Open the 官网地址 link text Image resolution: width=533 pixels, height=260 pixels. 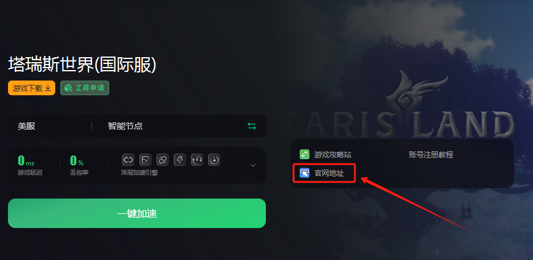tap(329, 173)
